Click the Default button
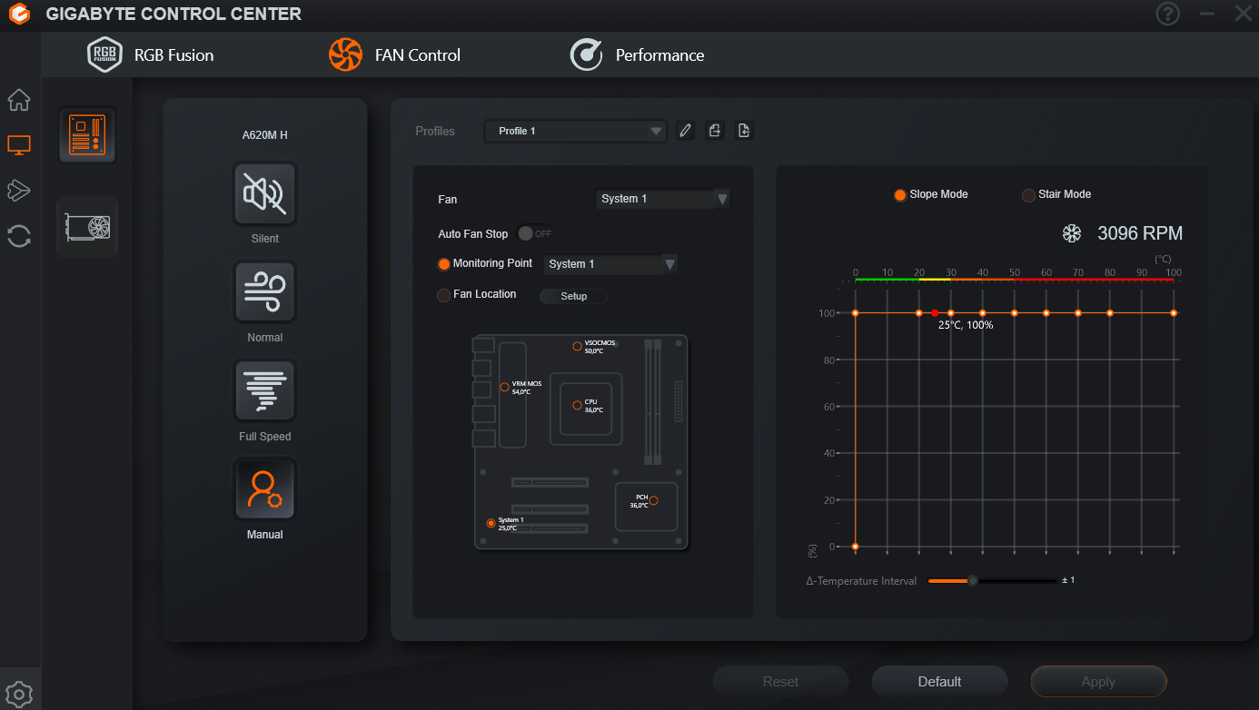Screen dimensions: 1259x710 click(x=939, y=682)
